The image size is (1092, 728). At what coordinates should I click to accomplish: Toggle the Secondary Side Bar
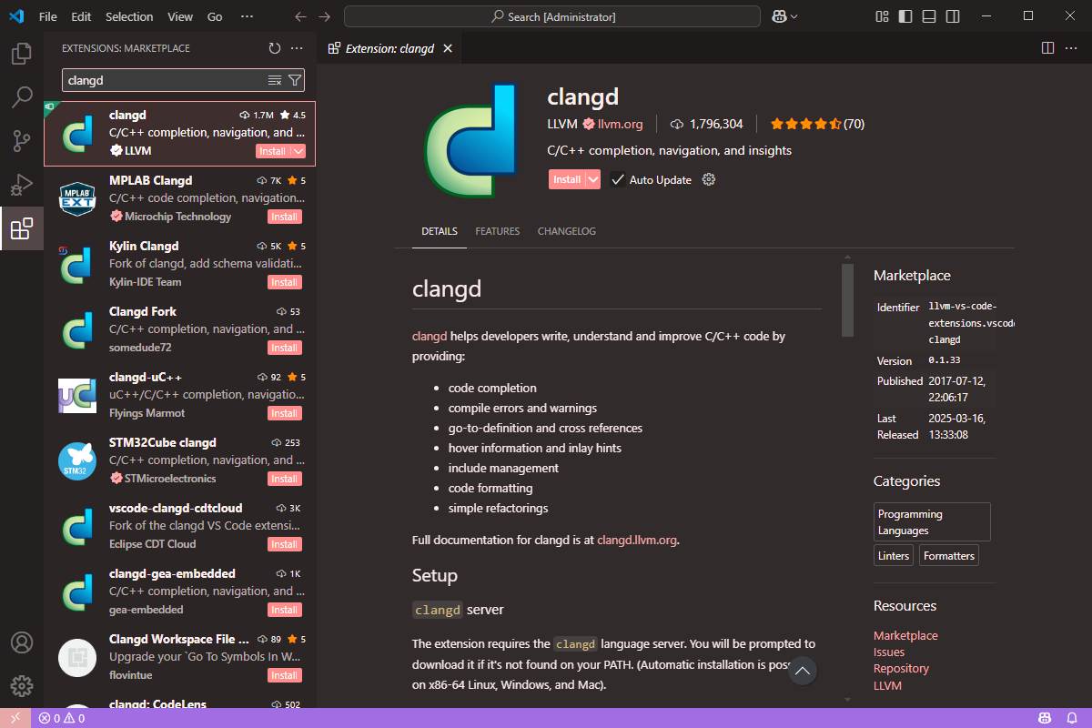coord(952,16)
